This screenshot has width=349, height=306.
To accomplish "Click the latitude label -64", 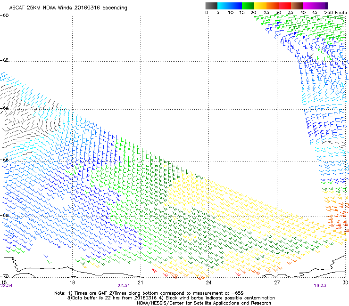I will pyautogui.click(x=5, y=108).
